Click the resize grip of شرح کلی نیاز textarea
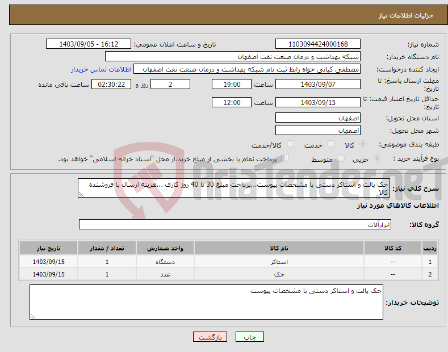 click(x=81, y=194)
